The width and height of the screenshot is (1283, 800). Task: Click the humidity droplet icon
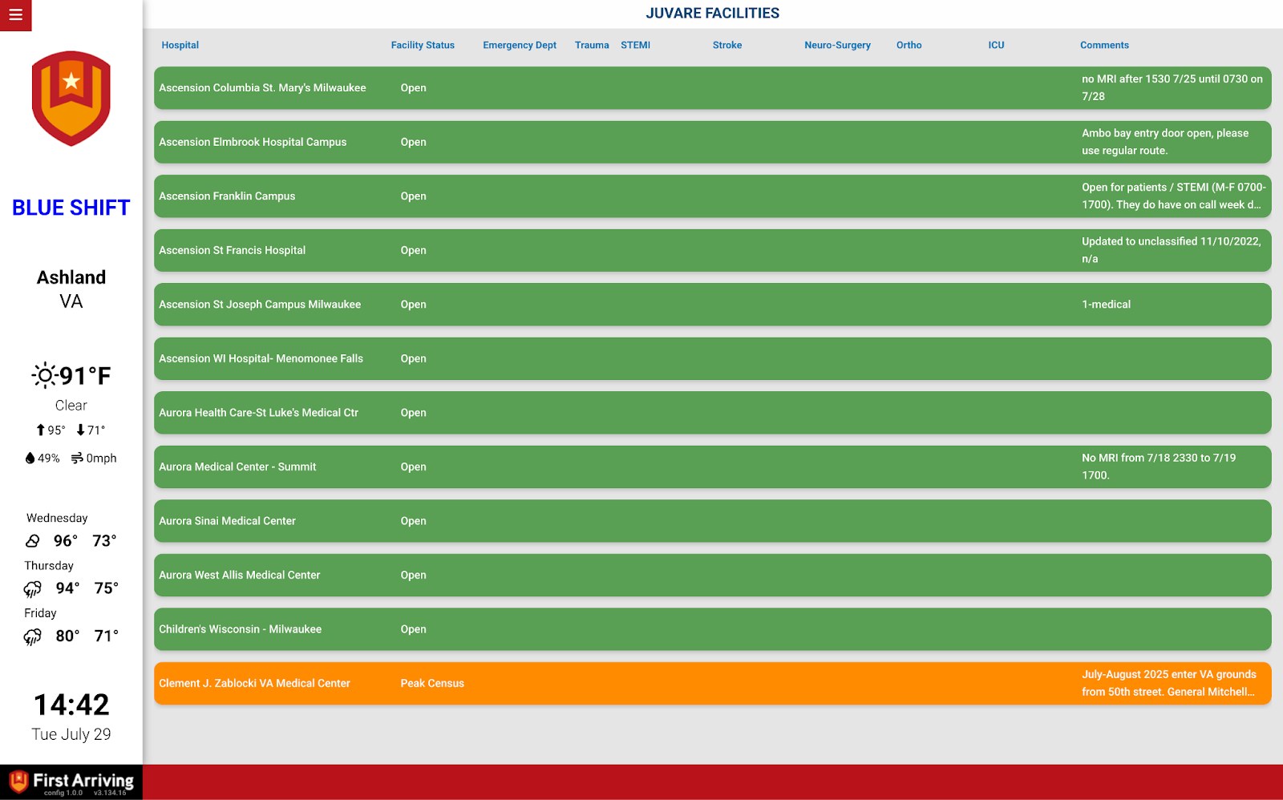coord(30,459)
